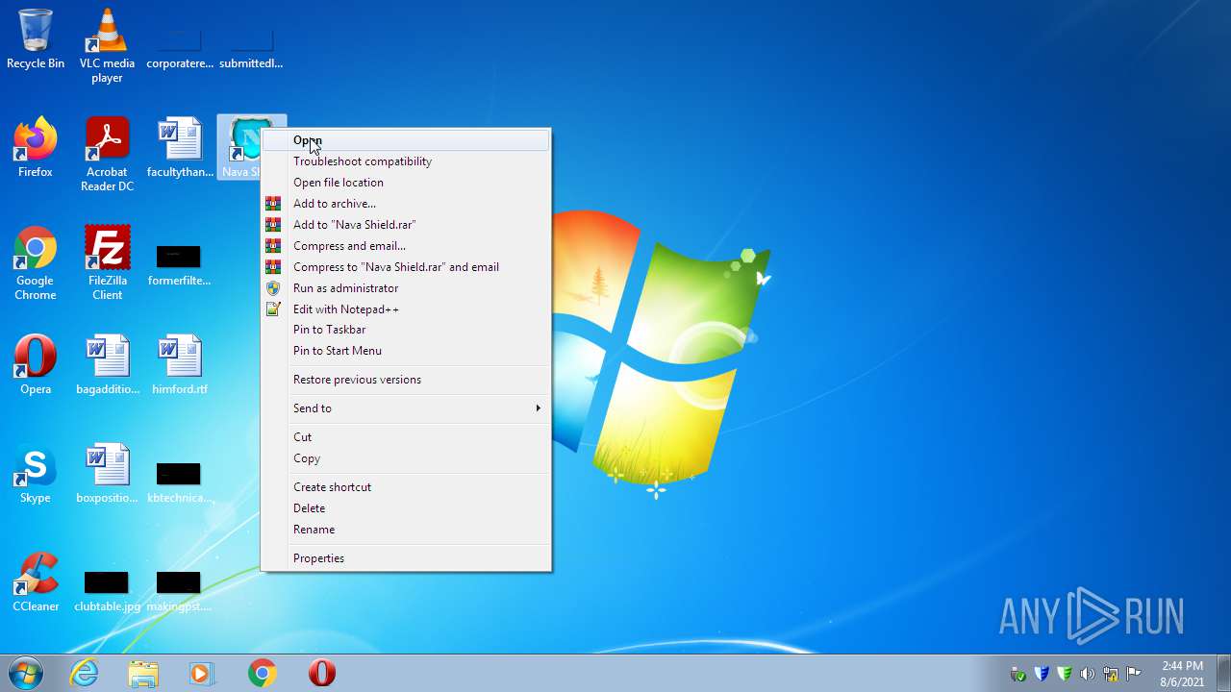
Task: Click the network icon in system tray
Action: [x=1111, y=674]
